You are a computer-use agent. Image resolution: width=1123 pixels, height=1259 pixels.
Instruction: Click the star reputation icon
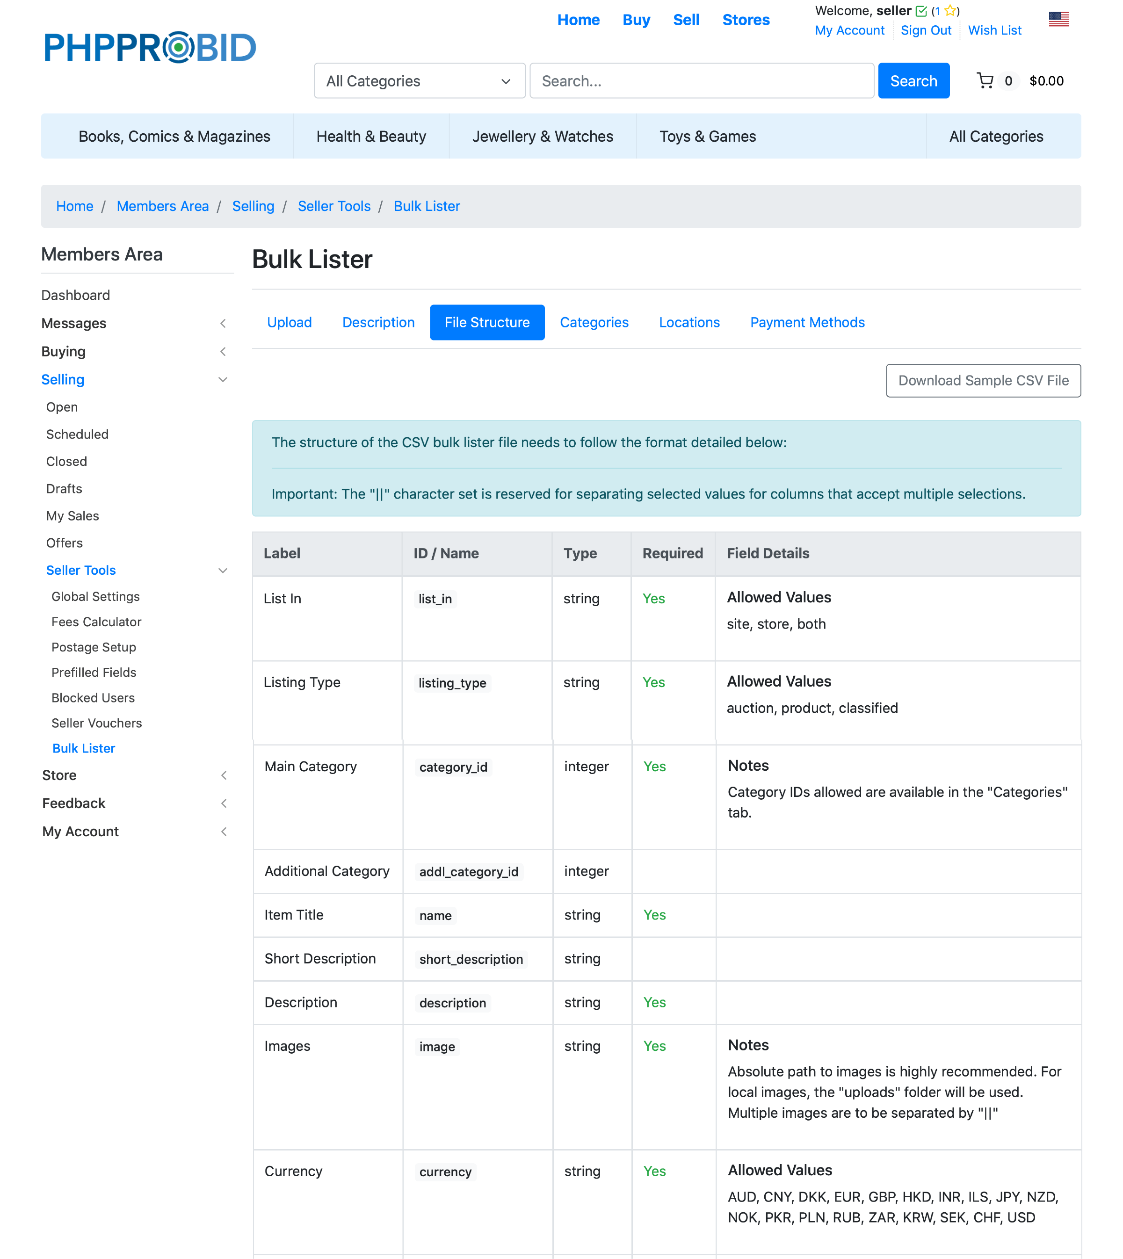949,11
